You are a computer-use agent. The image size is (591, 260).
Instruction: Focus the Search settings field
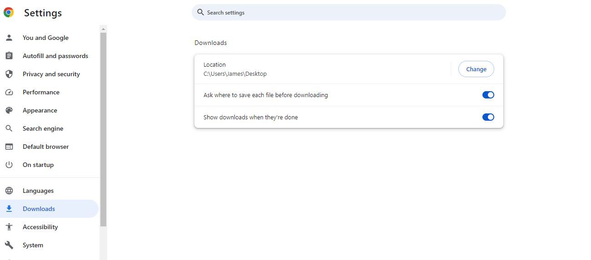pyautogui.click(x=348, y=12)
